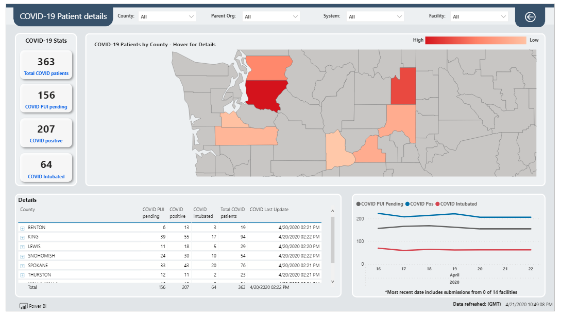Sort by COVID PUI pending column header

[153, 213]
